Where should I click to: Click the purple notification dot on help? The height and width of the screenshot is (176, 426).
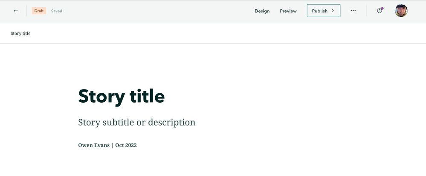pos(382,8)
